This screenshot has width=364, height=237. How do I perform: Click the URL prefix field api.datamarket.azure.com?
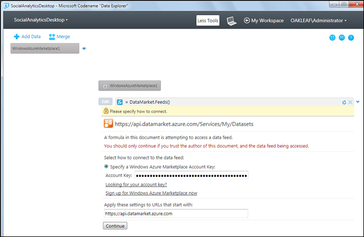(176, 213)
